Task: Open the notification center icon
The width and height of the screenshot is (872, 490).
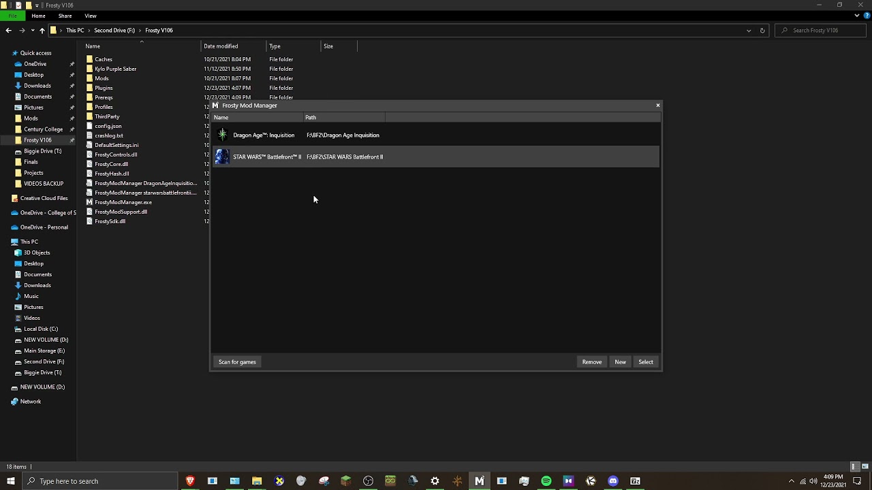Action: 857,481
